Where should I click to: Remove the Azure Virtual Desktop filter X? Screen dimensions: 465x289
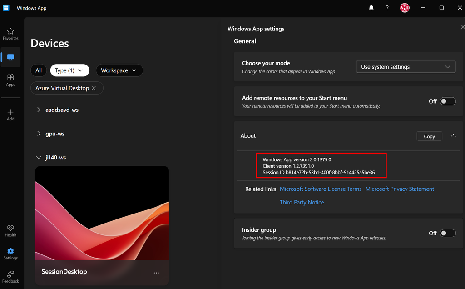click(94, 88)
